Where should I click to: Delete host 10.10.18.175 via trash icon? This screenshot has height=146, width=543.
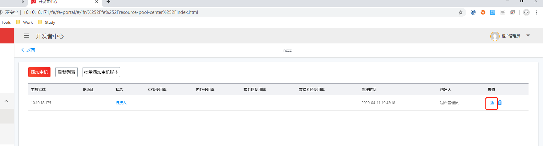coord(500,103)
